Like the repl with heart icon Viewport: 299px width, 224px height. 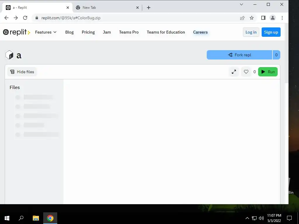tap(246, 72)
